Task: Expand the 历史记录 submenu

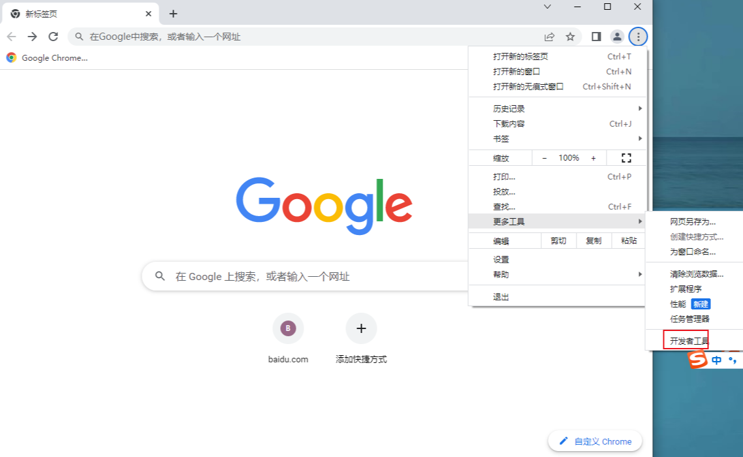Action: 558,109
